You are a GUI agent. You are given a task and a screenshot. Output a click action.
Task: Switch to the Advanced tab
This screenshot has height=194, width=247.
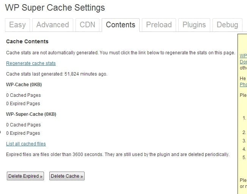[52, 25]
